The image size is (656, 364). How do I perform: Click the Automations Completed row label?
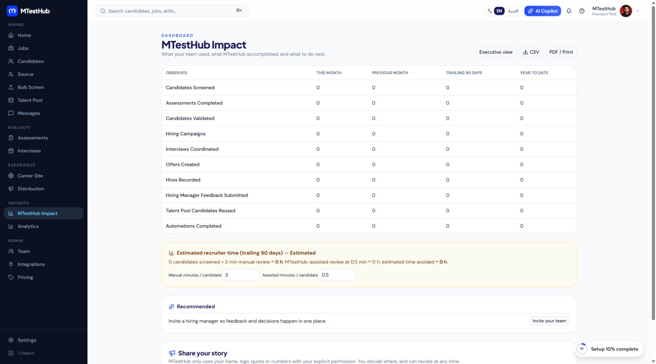(x=194, y=226)
